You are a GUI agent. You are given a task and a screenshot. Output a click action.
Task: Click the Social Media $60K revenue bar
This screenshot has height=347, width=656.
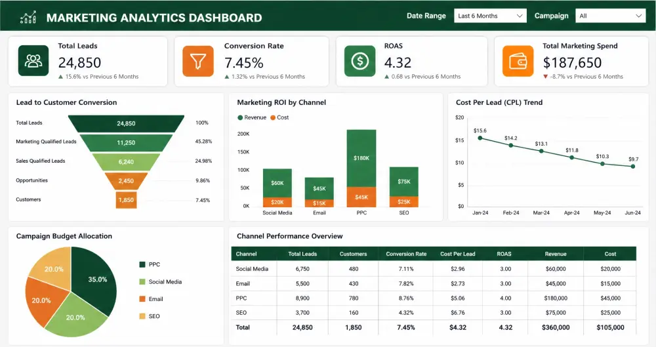[x=277, y=183]
